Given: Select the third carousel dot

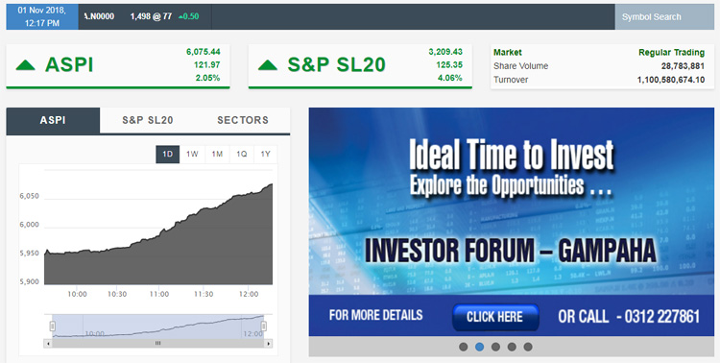Looking at the screenshot, I should pos(495,347).
